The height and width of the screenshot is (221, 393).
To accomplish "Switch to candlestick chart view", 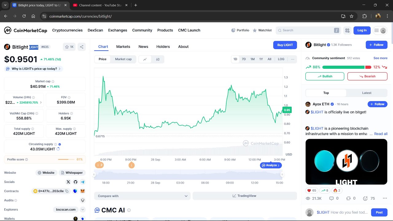I will click(158, 59).
